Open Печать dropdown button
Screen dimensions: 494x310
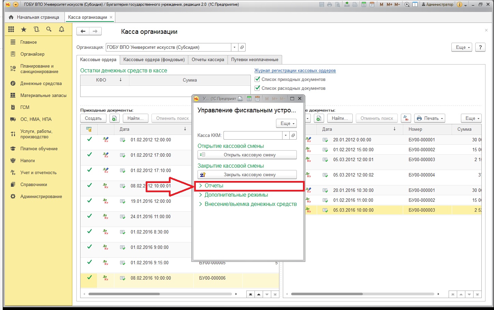(430, 118)
